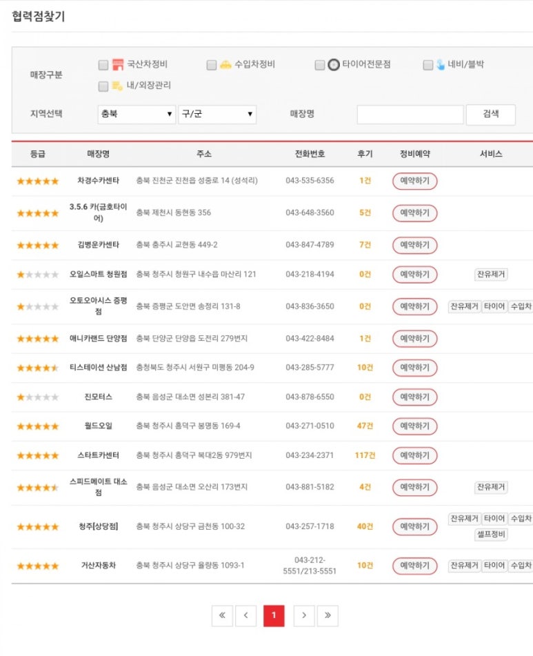The width and height of the screenshot is (533, 656).
Task: Click 예약하기 for 티스테이션 산남점
Action: click(414, 368)
